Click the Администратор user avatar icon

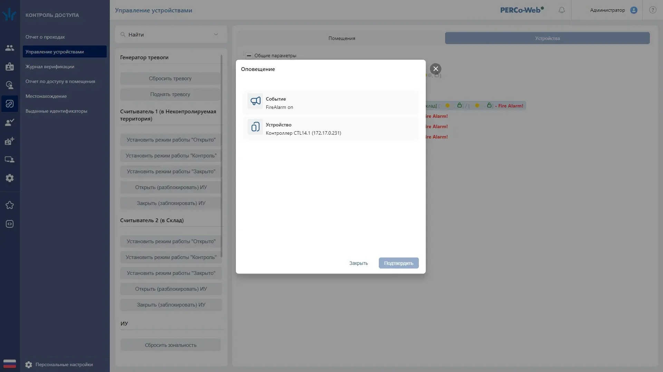(634, 10)
